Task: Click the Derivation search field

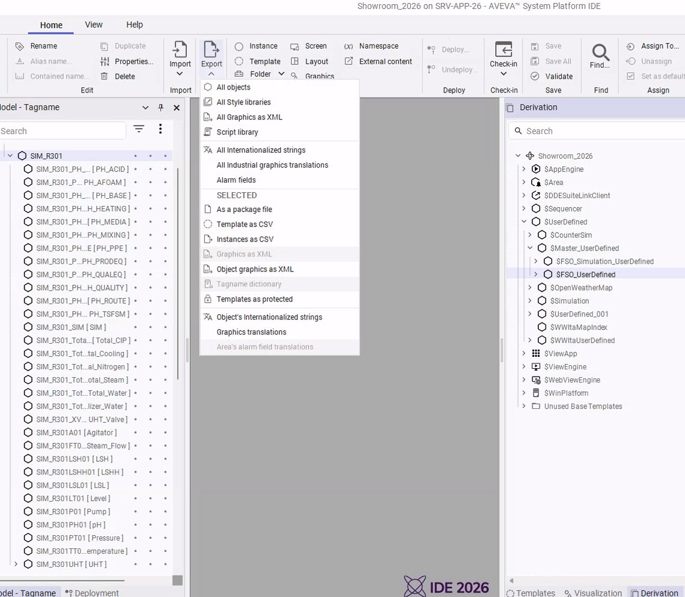Action: (x=598, y=131)
